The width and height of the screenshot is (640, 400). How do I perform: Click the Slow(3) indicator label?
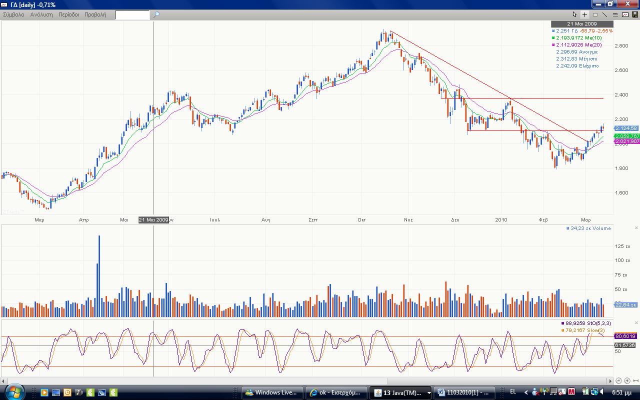coord(583,330)
